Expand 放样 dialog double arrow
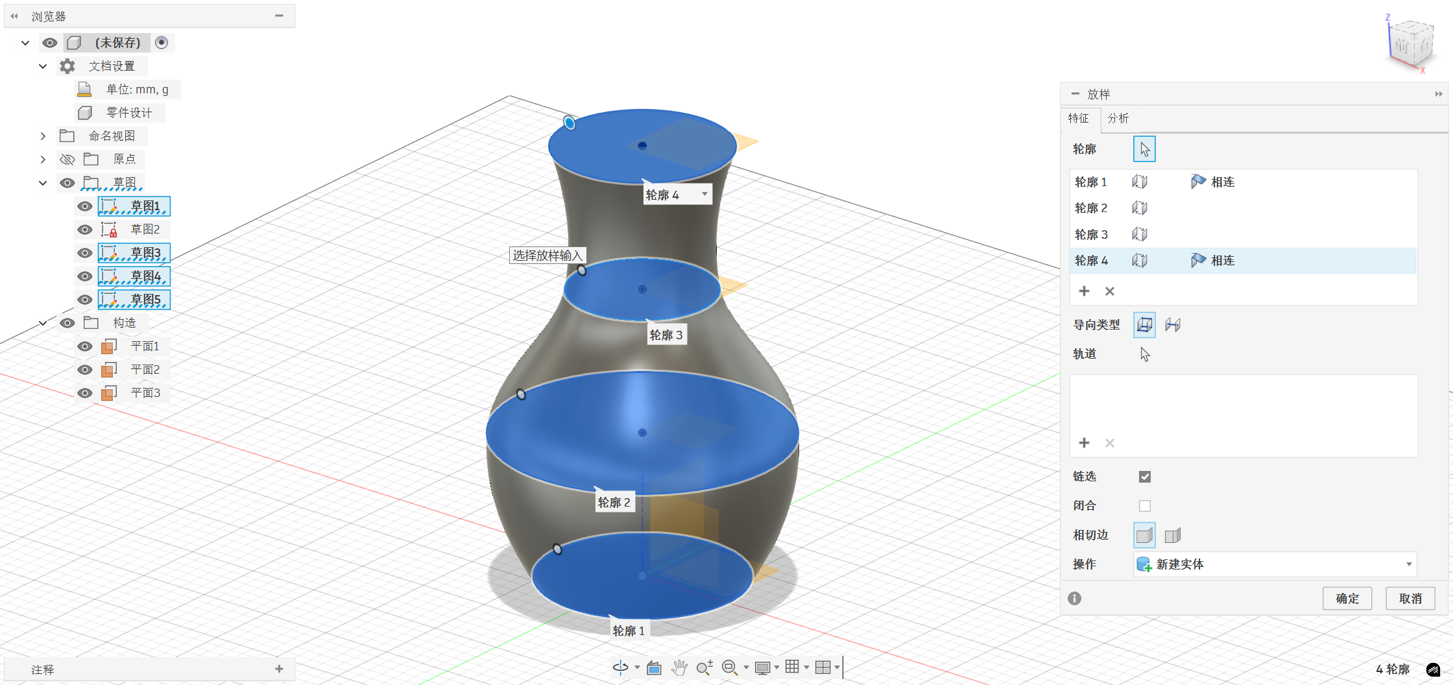The image size is (1453, 685). click(1439, 94)
